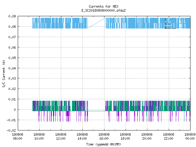The width and height of the screenshot is (196, 147).
Task: Click the x-axis time label '12:00'
Action: (61, 138)
